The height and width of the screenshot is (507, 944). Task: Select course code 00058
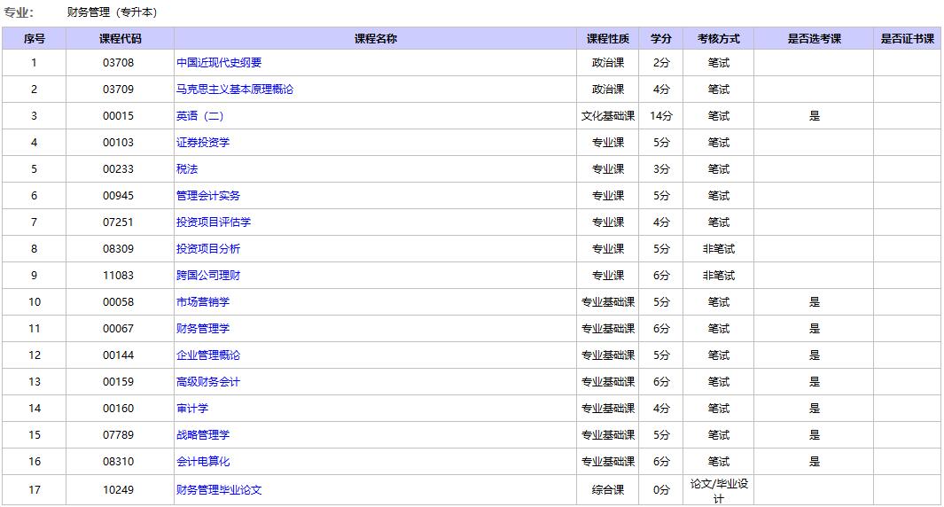click(119, 301)
